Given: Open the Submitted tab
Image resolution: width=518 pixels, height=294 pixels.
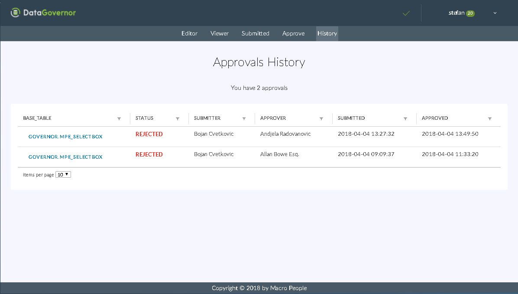Looking at the screenshot, I should click(x=256, y=33).
